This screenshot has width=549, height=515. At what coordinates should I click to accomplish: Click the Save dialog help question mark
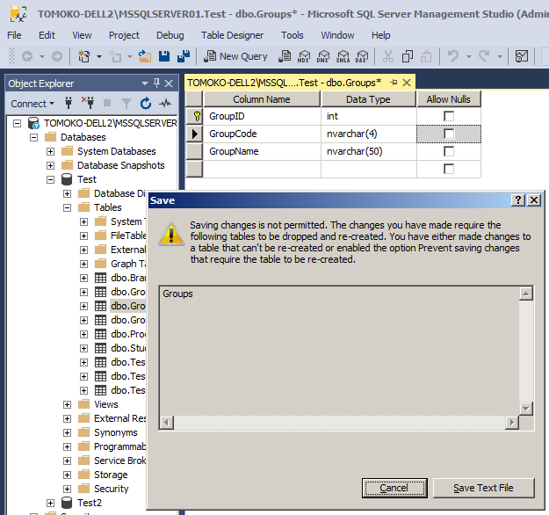click(518, 200)
